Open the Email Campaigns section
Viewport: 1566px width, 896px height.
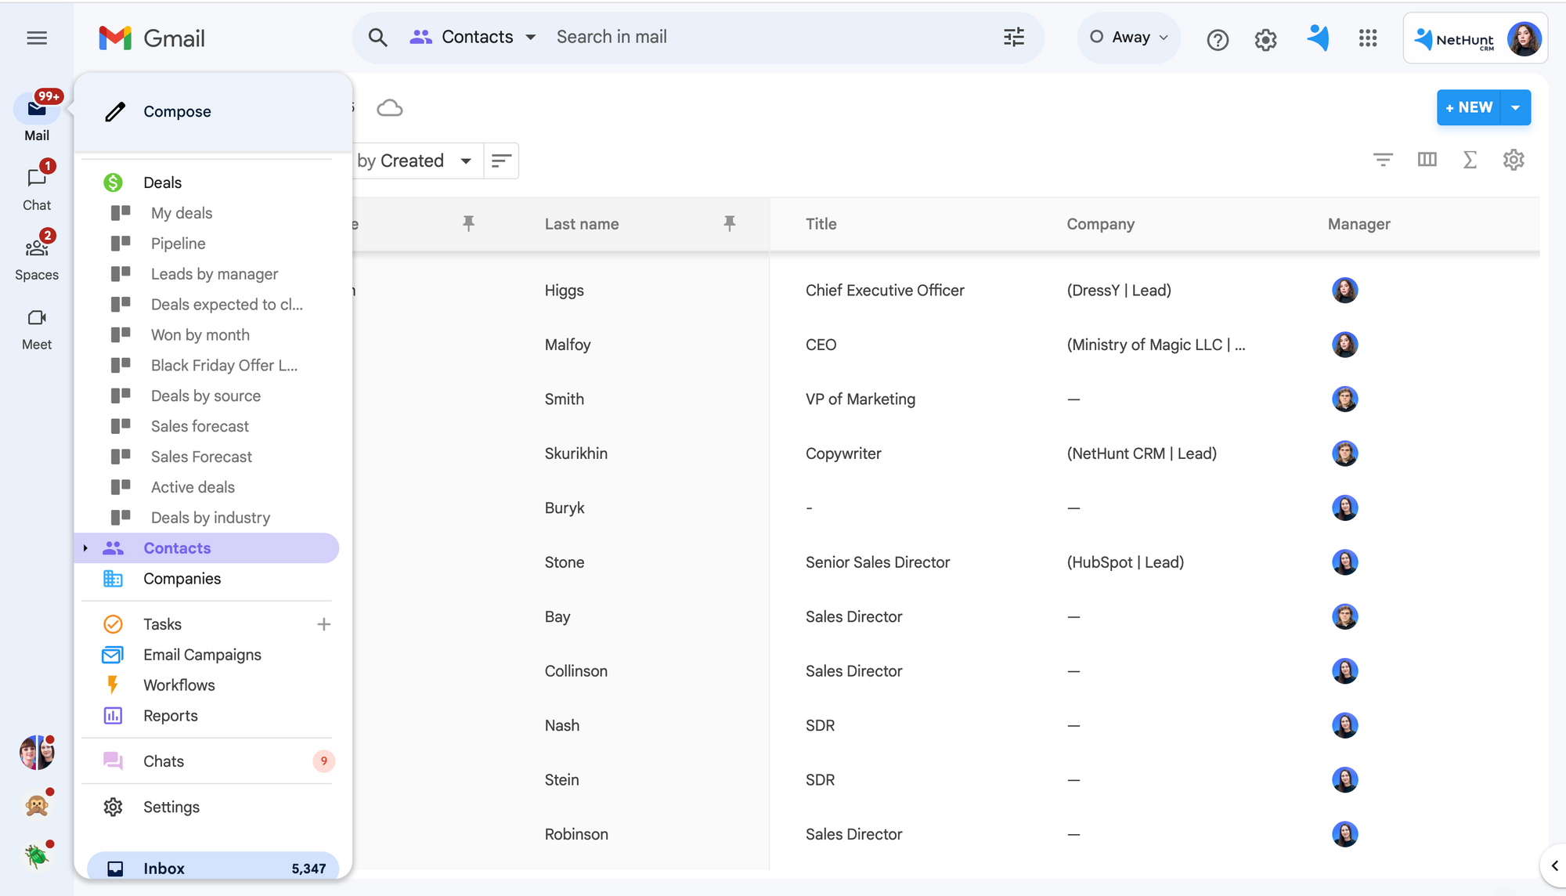tap(202, 654)
